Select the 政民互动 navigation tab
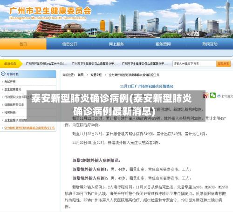 210,44
